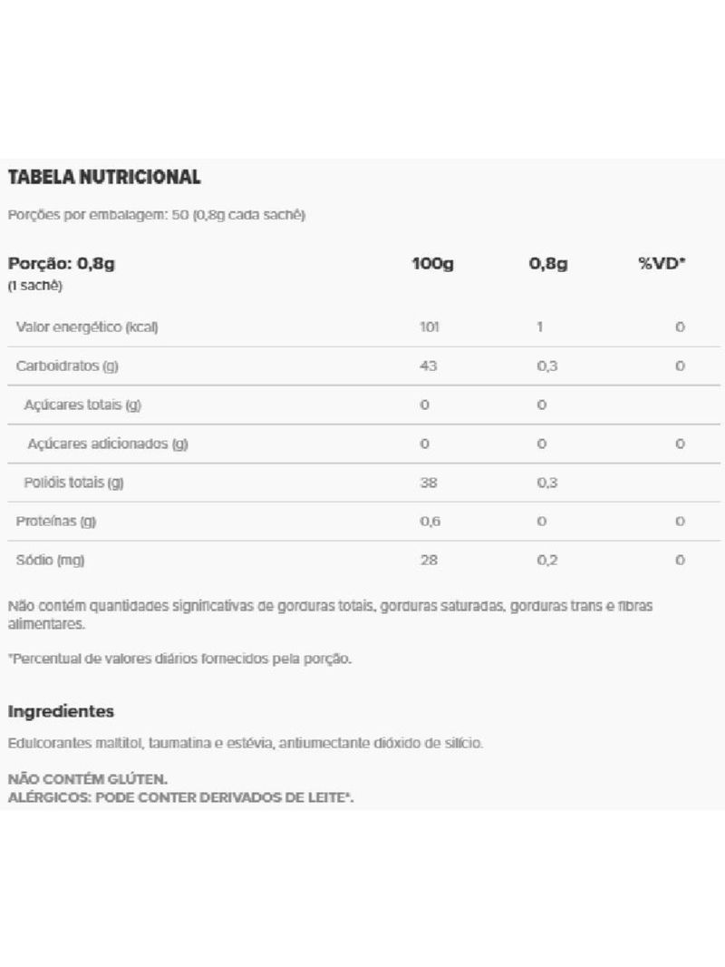
Task: Click the 28 sodium value
Action: (x=428, y=561)
